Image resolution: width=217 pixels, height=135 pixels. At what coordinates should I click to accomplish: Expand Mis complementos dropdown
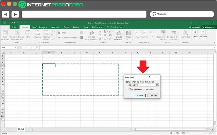(x=79, y=38)
